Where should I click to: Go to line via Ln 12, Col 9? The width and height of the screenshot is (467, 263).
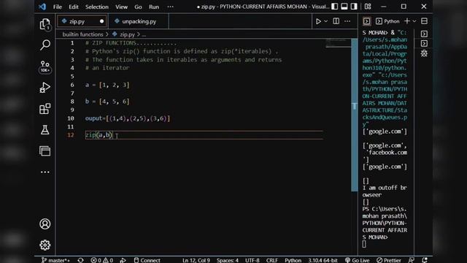[x=196, y=260]
